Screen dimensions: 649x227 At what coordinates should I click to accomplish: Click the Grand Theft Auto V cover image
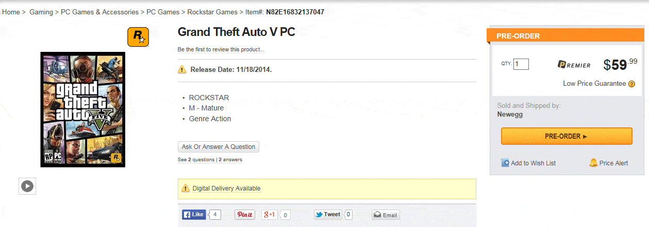83,109
